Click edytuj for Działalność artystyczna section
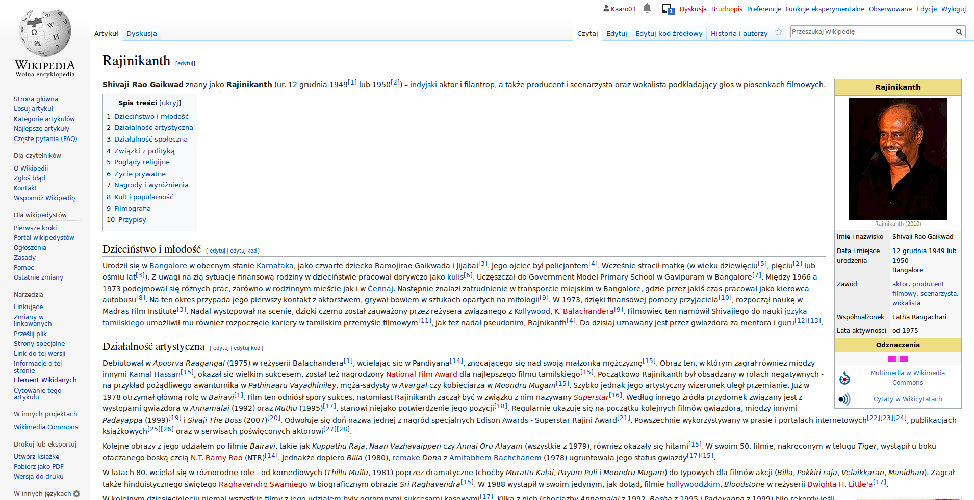Viewport: 974px width, 500px height. pyautogui.click(x=221, y=348)
